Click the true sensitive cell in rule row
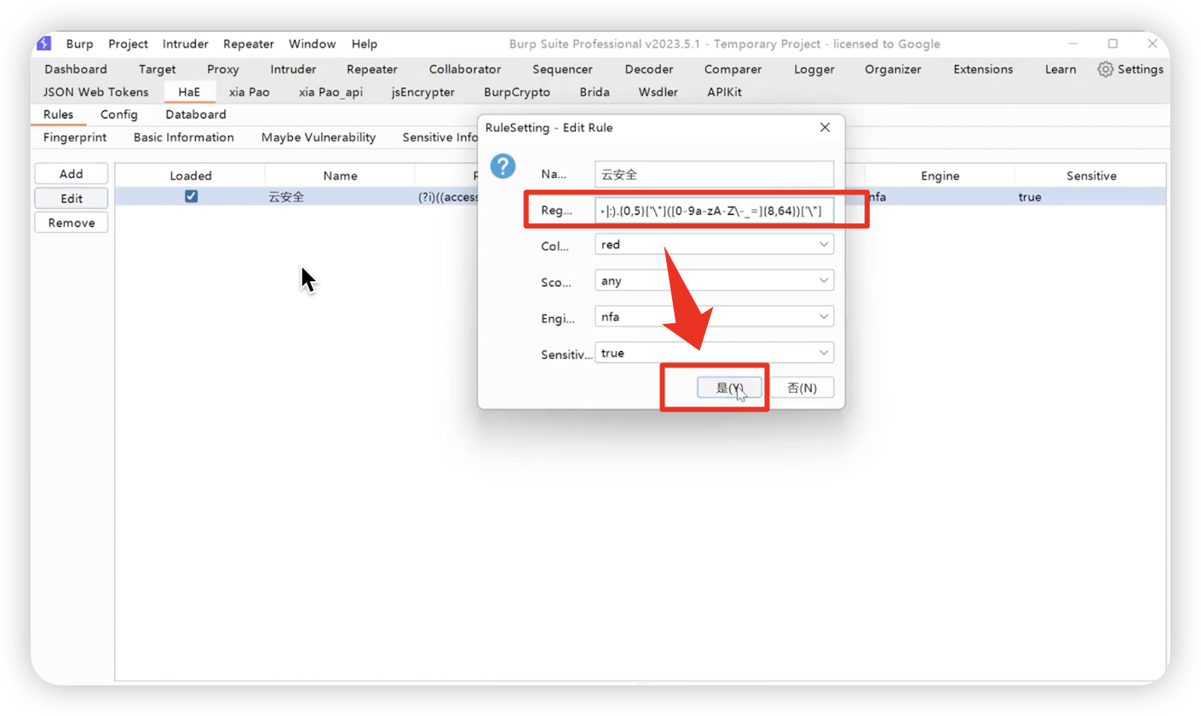The image size is (1201, 716). coord(1091,197)
